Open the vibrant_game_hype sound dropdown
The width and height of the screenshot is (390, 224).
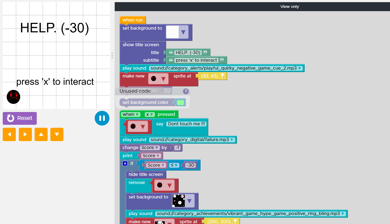[343, 214]
